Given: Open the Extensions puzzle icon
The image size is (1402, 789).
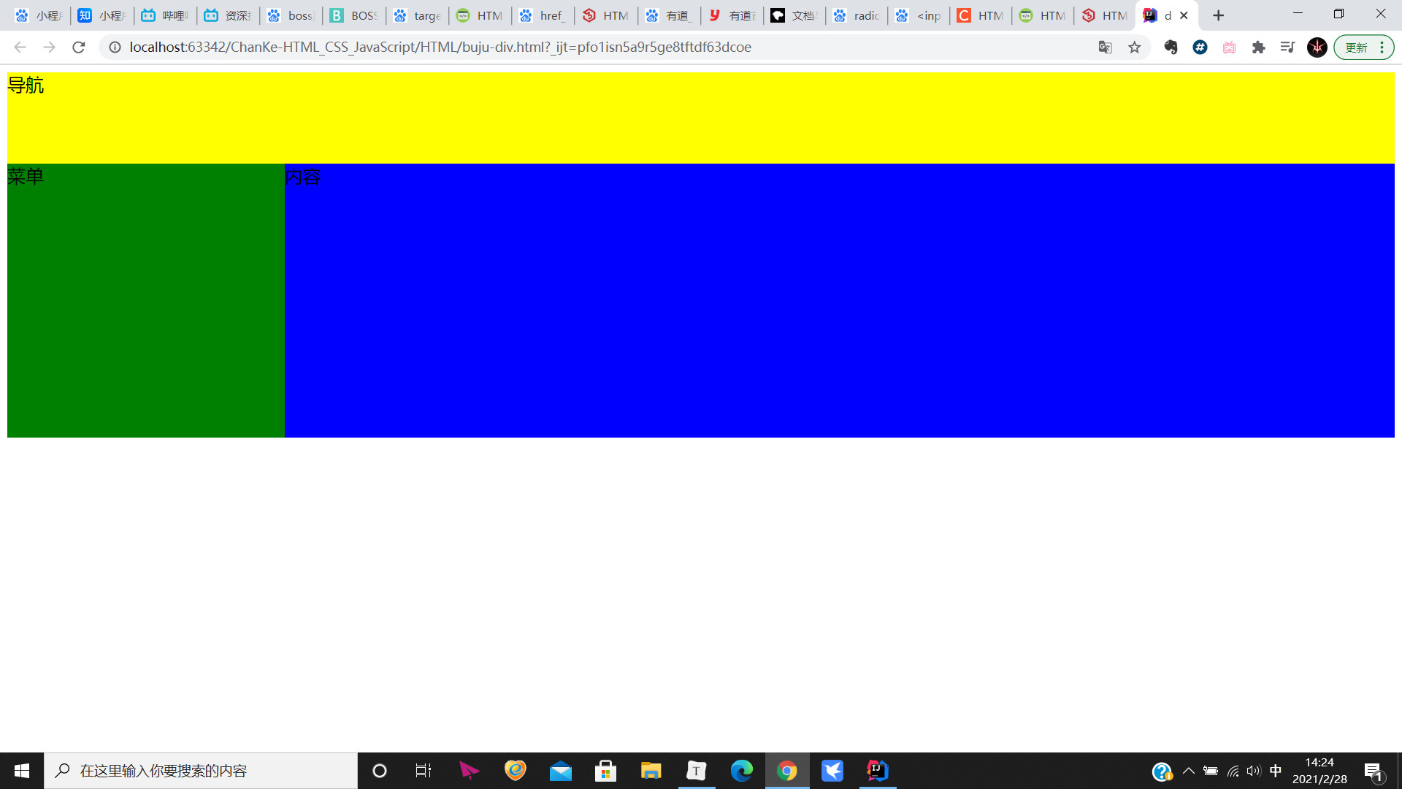Looking at the screenshot, I should click(x=1258, y=47).
